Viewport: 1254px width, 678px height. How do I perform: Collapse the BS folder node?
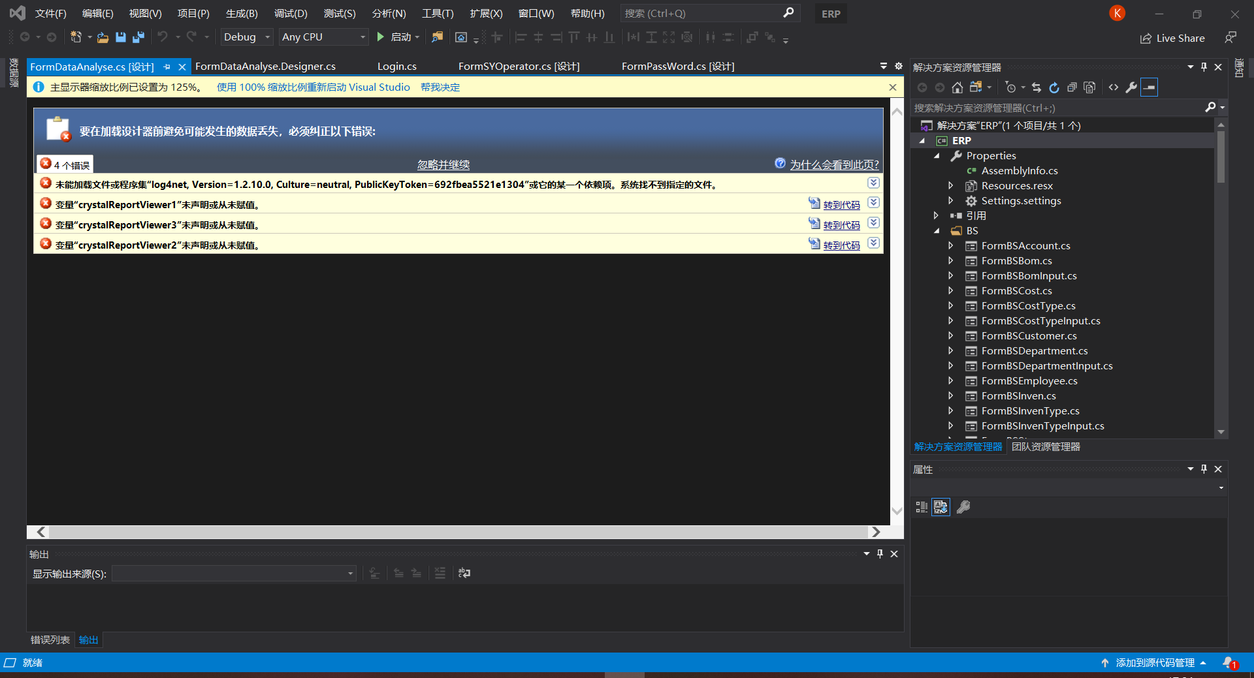point(937,230)
